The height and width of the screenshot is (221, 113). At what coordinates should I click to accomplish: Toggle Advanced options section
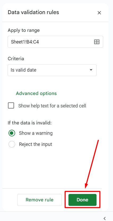click(36, 93)
